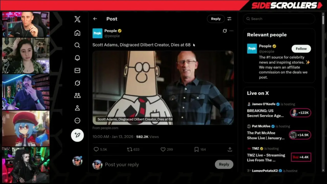This screenshot has width=327, height=184.
Task: Open account avatar at sidebar bottom
Action: [x=77, y=161]
